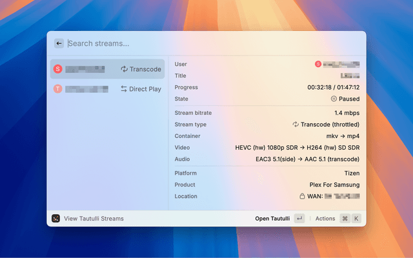The image size is (413, 258).
Task: Click the Command key symbol
Action: click(x=345, y=219)
